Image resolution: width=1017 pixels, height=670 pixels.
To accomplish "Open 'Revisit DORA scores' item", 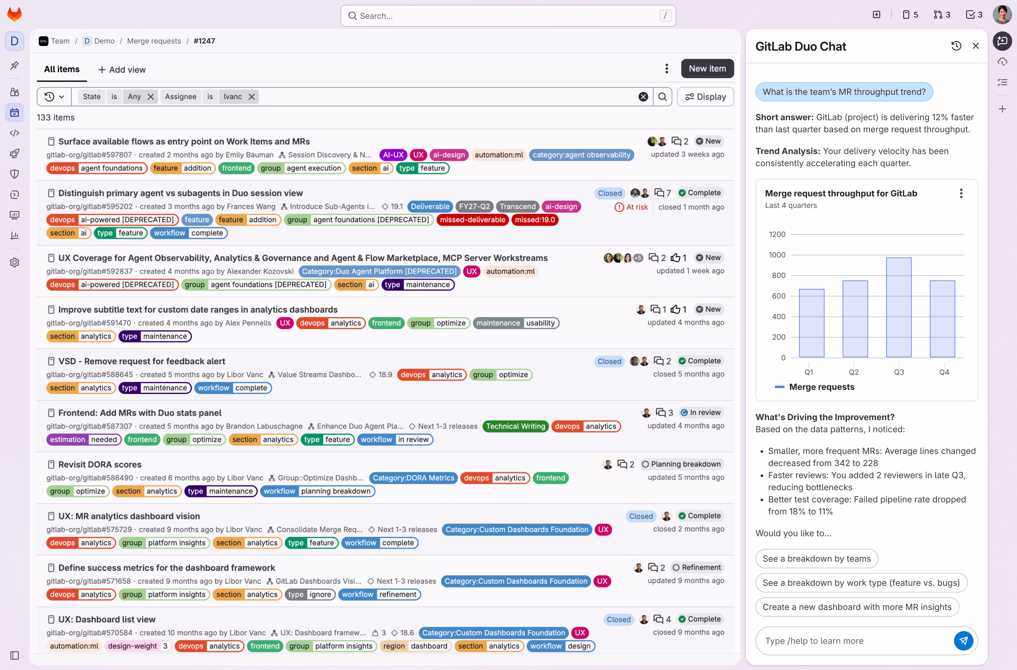I will point(100,464).
